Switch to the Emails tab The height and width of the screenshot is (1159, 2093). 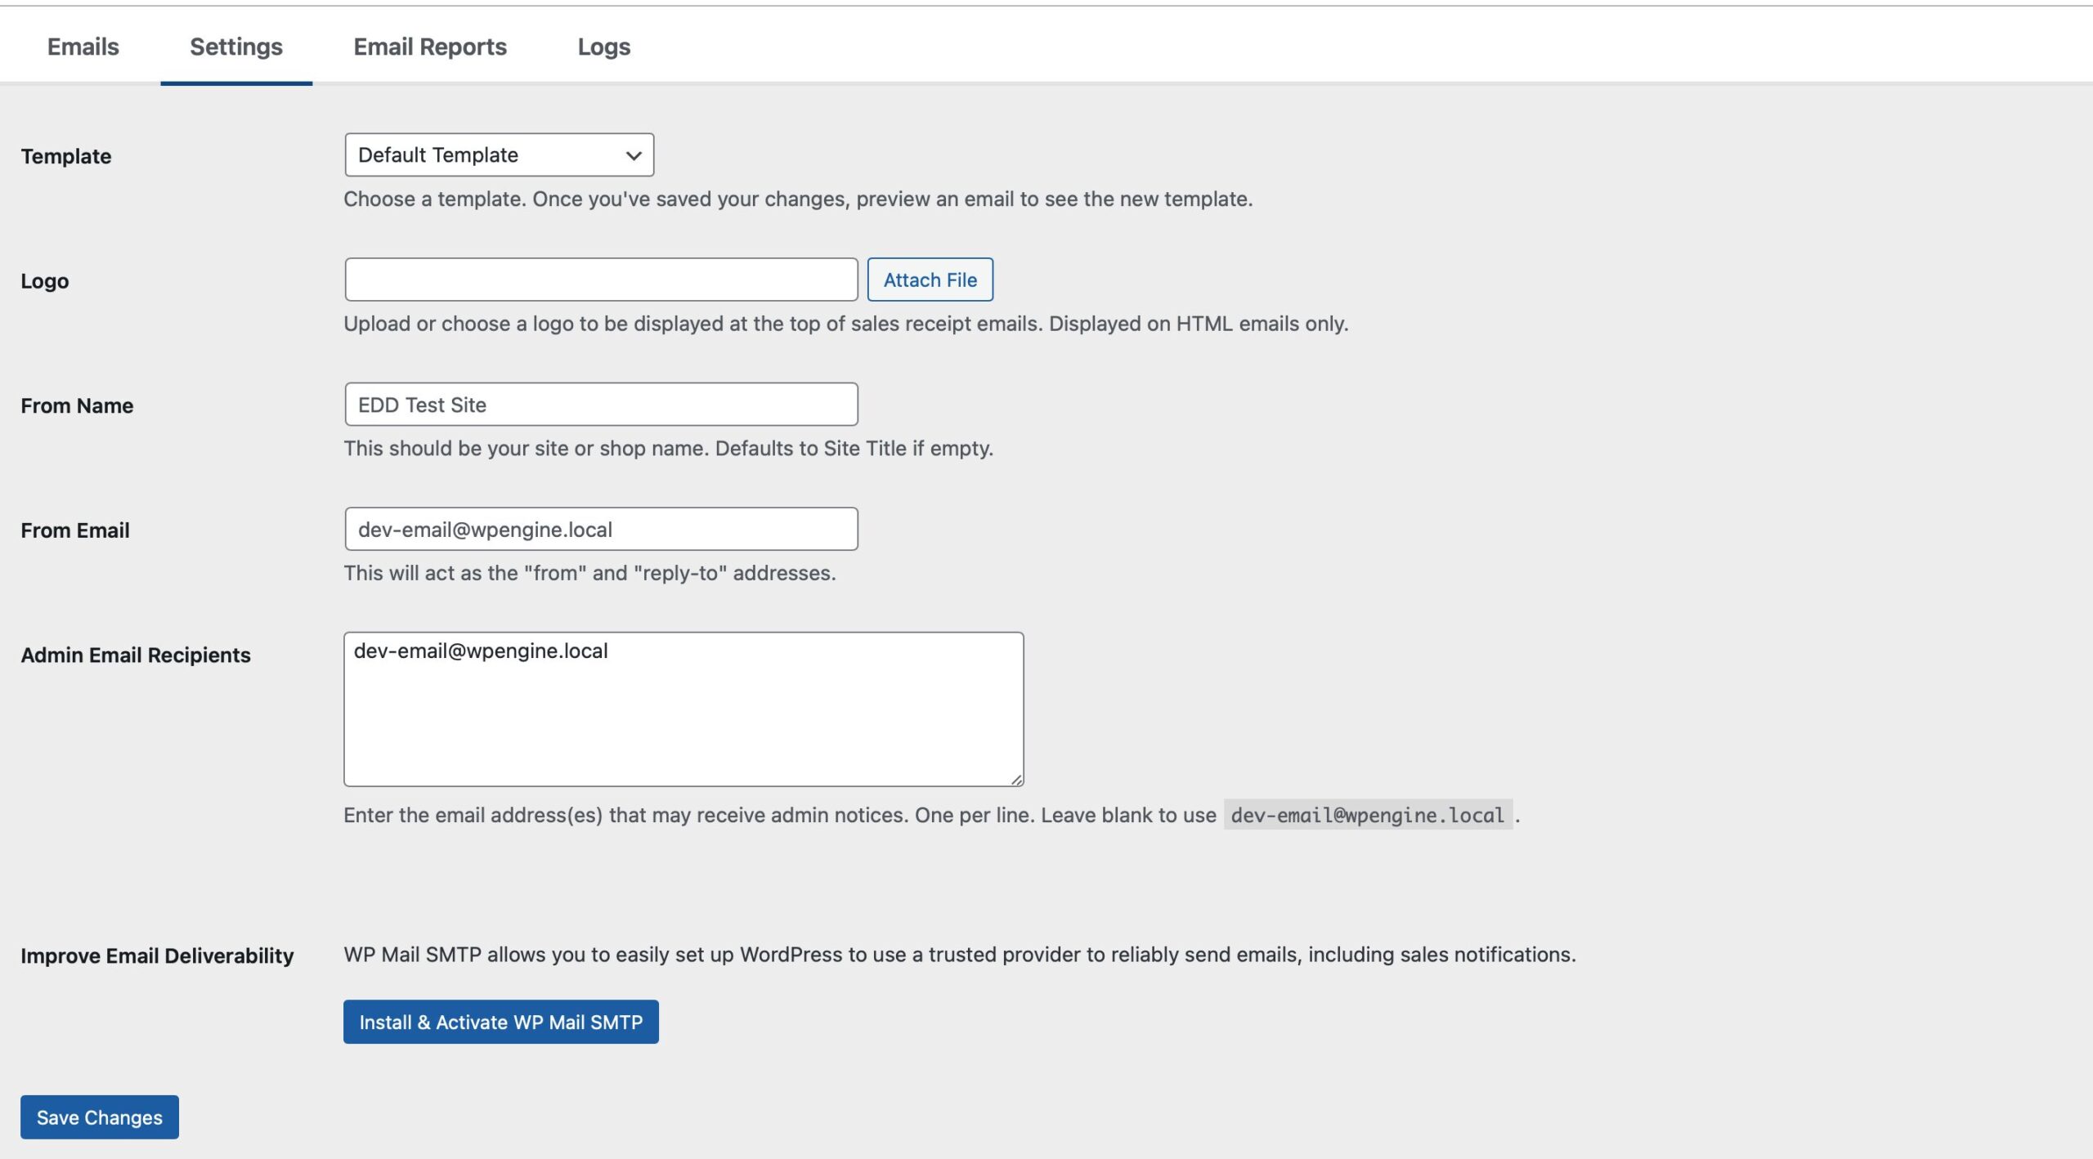coord(83,47)
